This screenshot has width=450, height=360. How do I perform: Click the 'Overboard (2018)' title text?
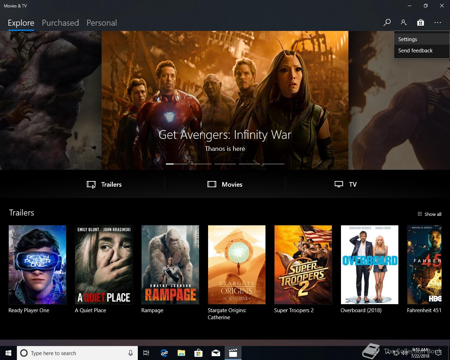(x=361, y=310)
